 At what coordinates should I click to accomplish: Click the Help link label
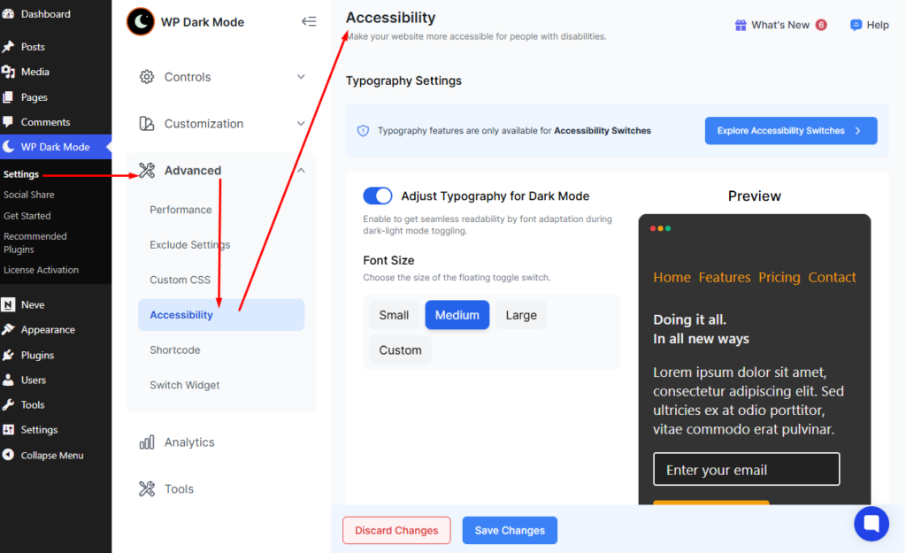click(878, 25)
